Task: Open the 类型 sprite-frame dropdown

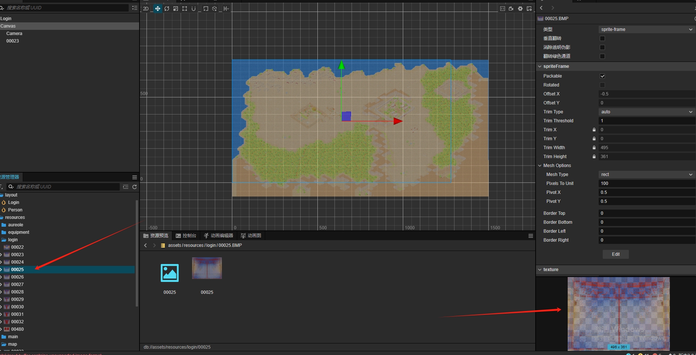Action: point(647,29)
